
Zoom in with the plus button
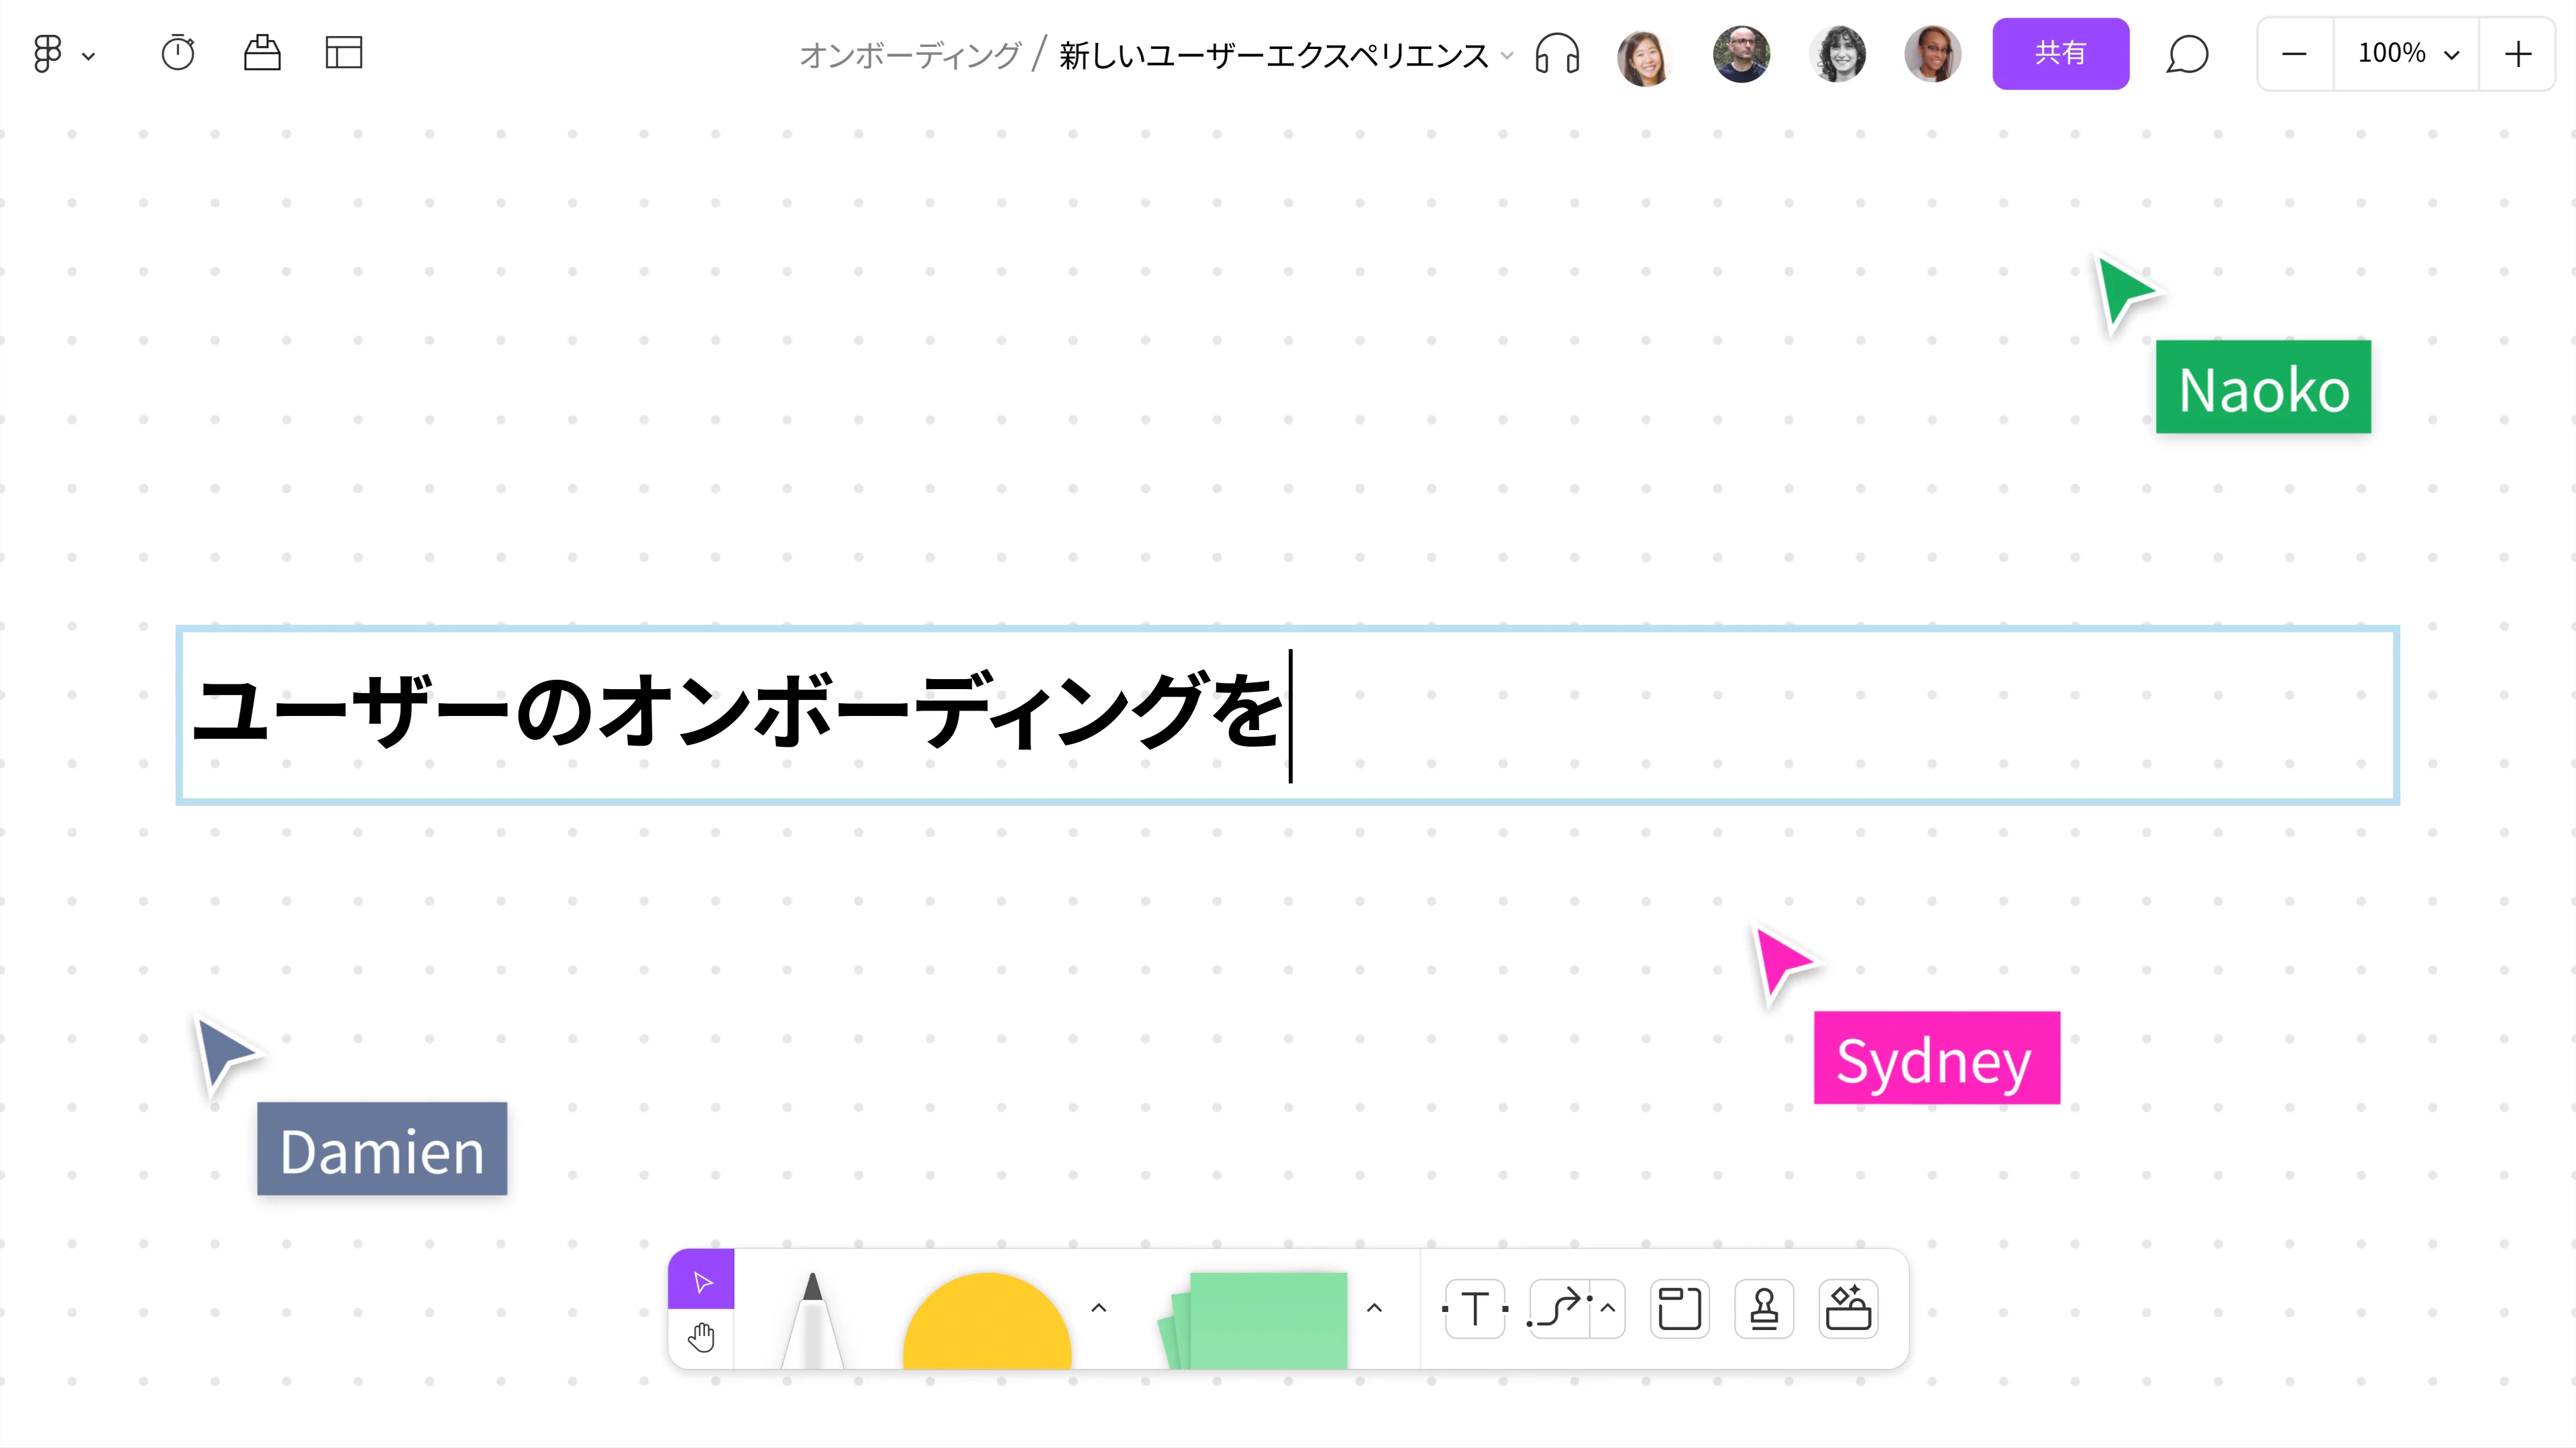click(2518, 54)
